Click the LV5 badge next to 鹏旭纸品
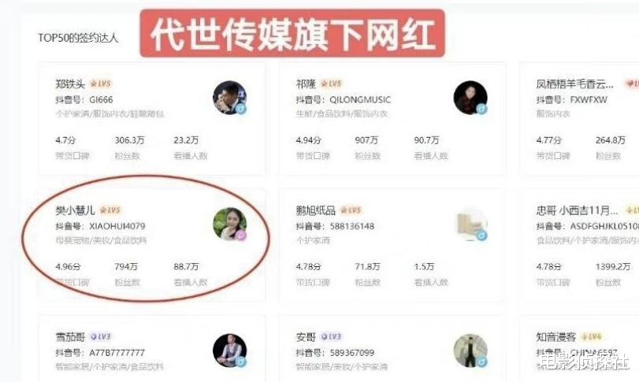This screenshot has width=639, height=382. coord(351,210)
